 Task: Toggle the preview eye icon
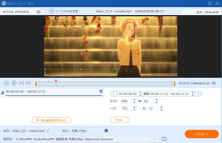(x=38, y=12)
